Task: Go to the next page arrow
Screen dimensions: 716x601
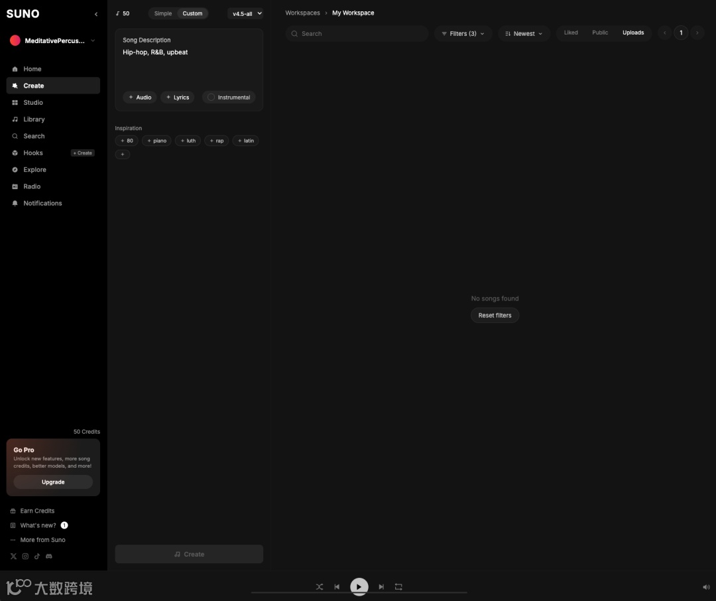Action: tap(697, 33)
